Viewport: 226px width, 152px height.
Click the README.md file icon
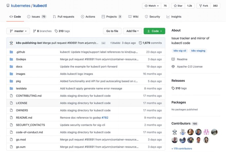[11, 118]
